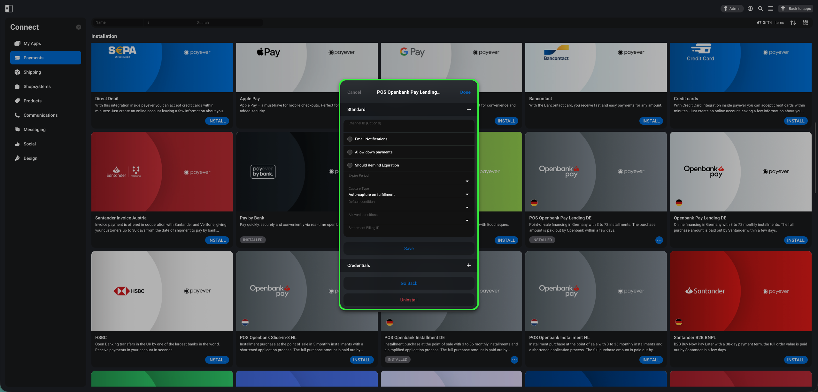This screenshot has height=392, width=818.
Task: Open Design in the sidebar
Action: pyautogui.click(x=46, y=158)
